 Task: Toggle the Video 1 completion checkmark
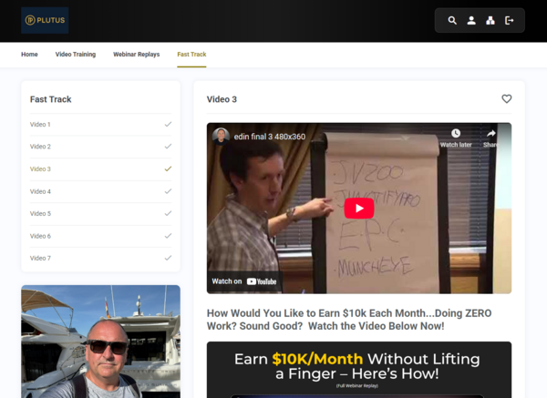[168, 124]
